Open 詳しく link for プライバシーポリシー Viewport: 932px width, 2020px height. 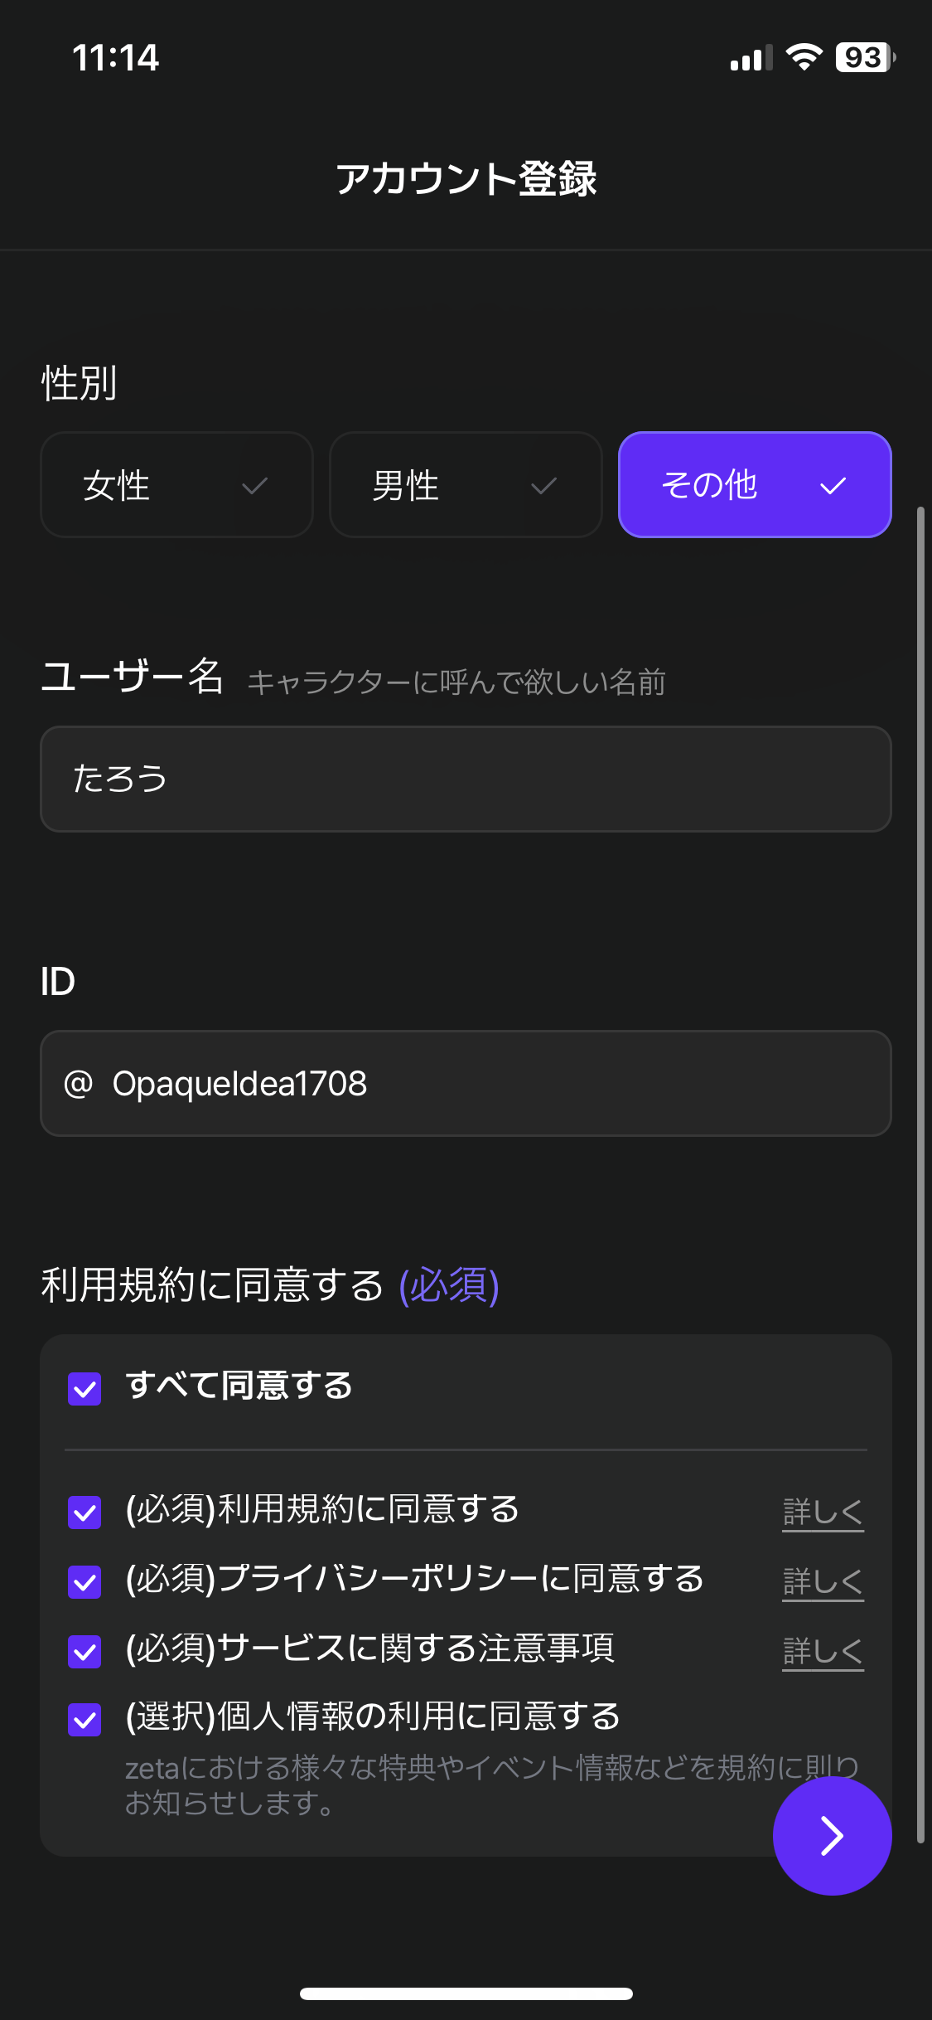click(823, 1581)
